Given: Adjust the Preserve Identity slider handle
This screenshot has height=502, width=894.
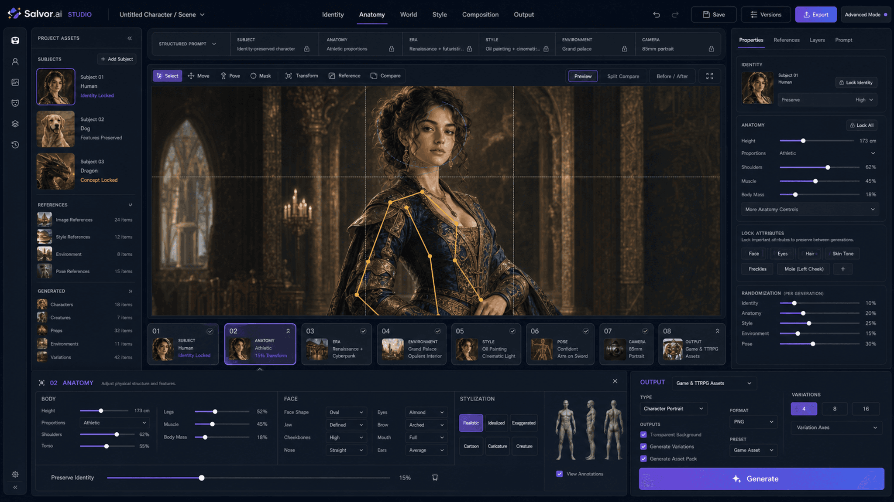Looking at the screenshot, I should [x=202, y=478].
